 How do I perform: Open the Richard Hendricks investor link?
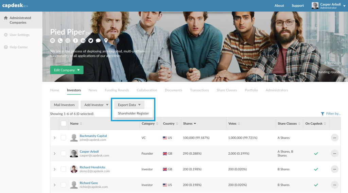pos(92,167)
